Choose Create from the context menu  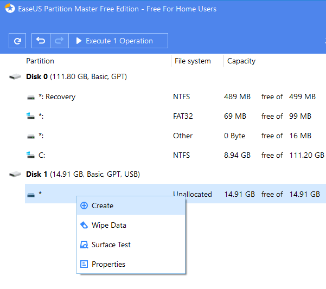[x=103, y=205]
